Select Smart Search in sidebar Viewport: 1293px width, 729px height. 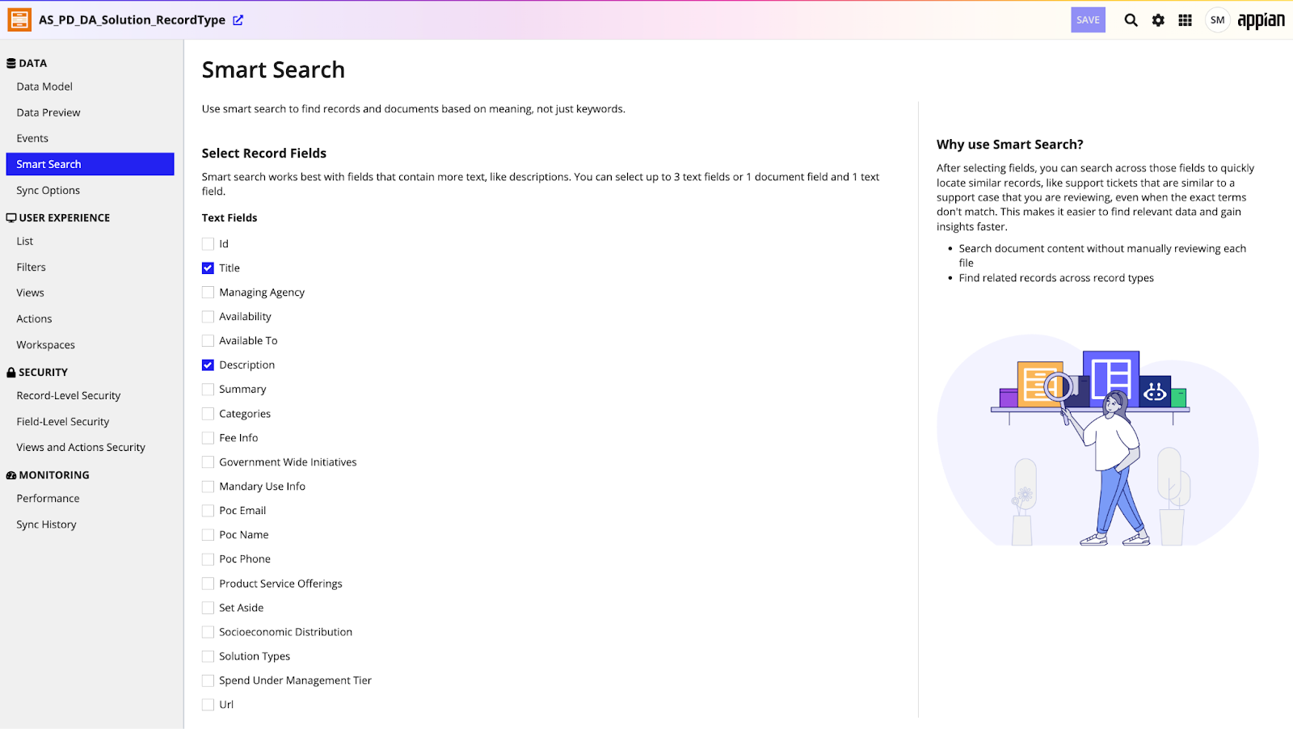tap(90, 164)
